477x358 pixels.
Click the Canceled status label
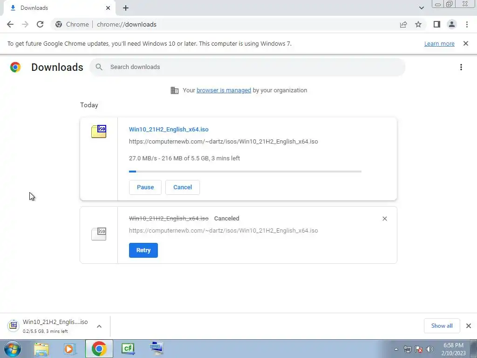pyautogui.click(x=227, y=219)
